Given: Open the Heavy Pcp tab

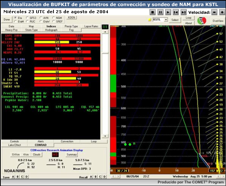Looking at the screenshot, I should [11, 30].
